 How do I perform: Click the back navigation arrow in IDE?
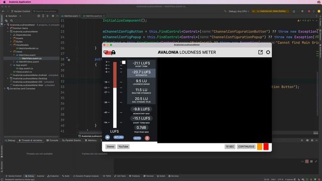3,11
